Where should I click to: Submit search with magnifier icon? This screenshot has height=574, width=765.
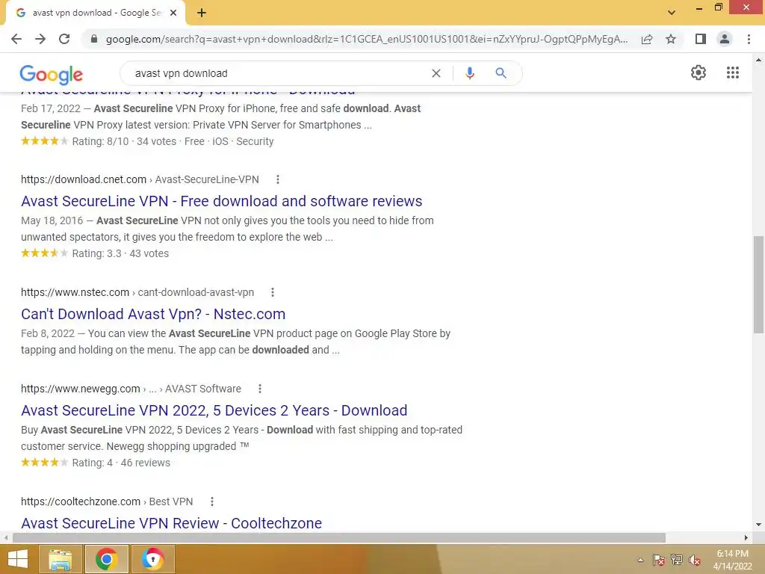[x=501, y=73]
